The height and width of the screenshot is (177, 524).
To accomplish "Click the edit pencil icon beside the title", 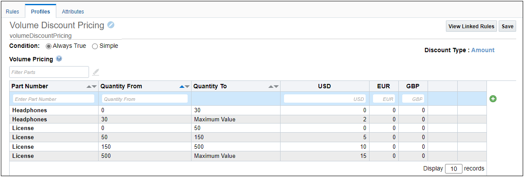I will coord(111,25).
